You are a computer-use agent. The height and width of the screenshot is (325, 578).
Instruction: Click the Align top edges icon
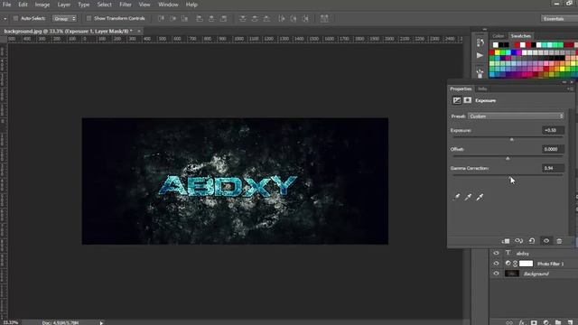click(161, 18)
